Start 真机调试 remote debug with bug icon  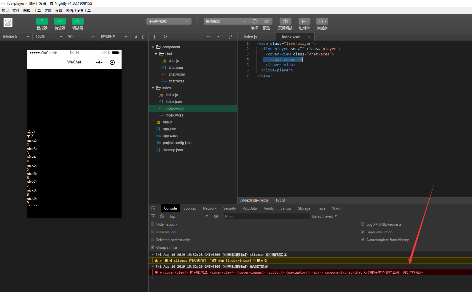285,21
